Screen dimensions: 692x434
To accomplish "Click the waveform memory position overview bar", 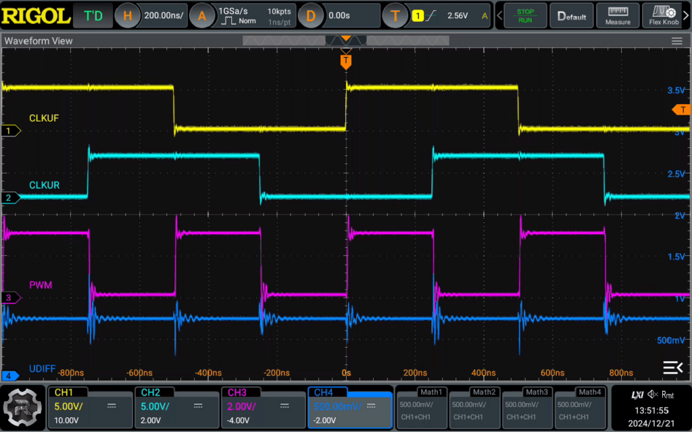I will point(345,40).
